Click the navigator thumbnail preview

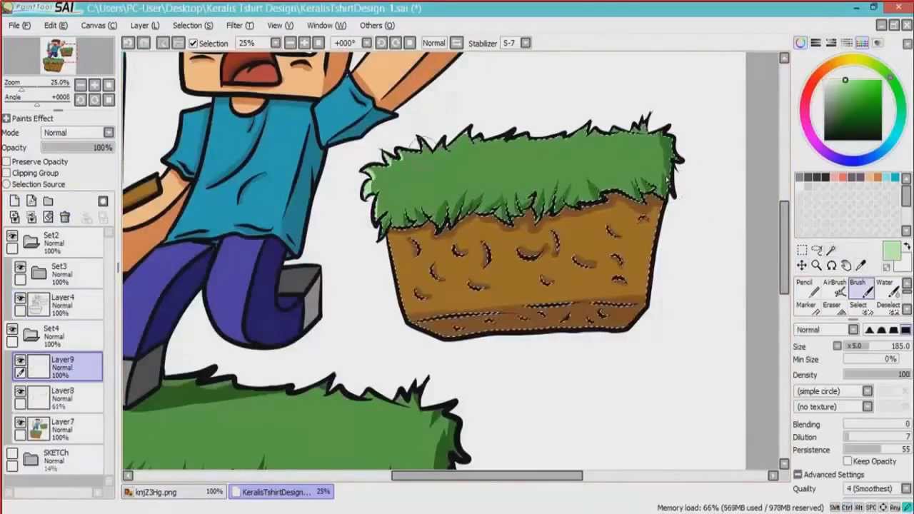59,56
